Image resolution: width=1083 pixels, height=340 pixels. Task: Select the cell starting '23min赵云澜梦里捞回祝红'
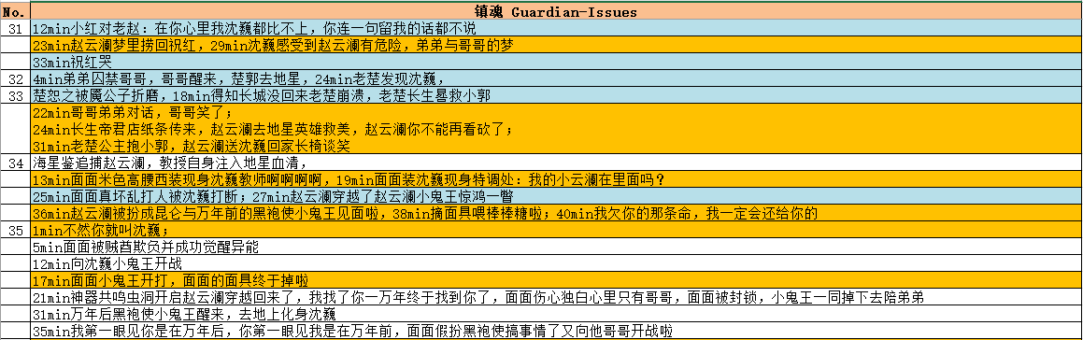click(x=556, y=45)
